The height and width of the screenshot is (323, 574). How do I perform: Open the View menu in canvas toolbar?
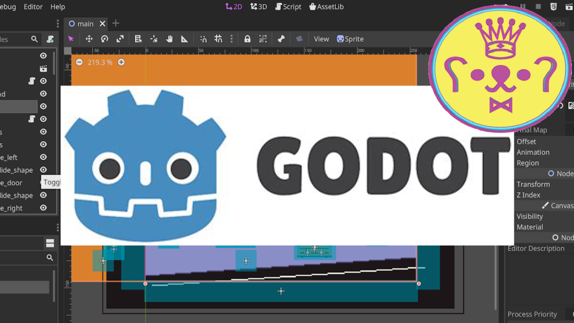click(322, 39)
